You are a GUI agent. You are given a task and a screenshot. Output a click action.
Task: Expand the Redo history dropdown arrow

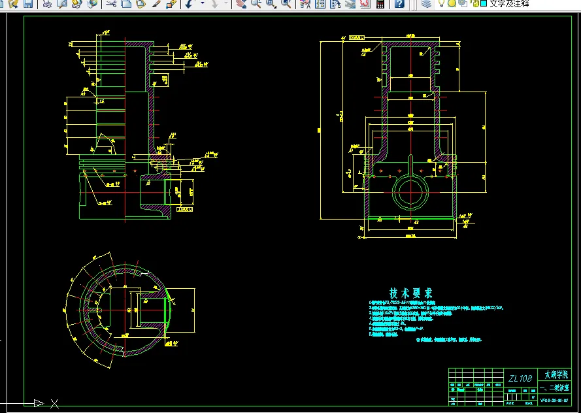[x=227, y=3]
